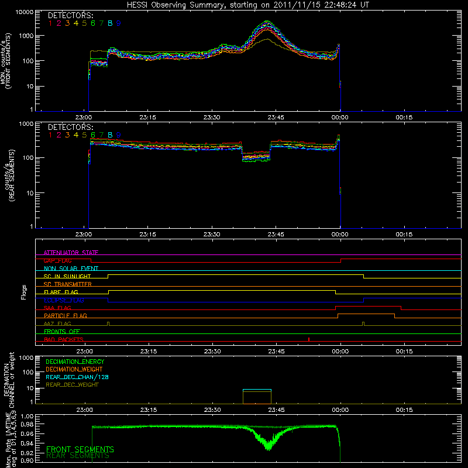Click the FRONTS_OFF flag label

click(x=62, y=331)
